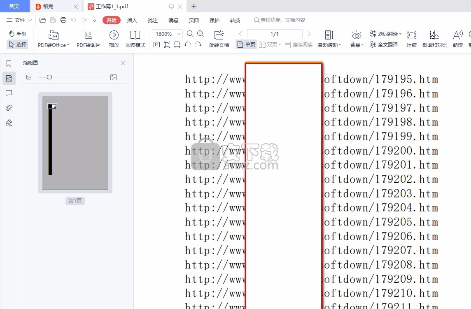Select the Hand tool (手型)
Image resolution: width=471 pixels, height=309 pixels.
coord(17,34)
